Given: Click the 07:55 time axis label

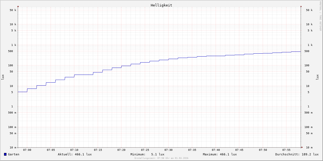Looking at the screenshot, I should [286, 150].
